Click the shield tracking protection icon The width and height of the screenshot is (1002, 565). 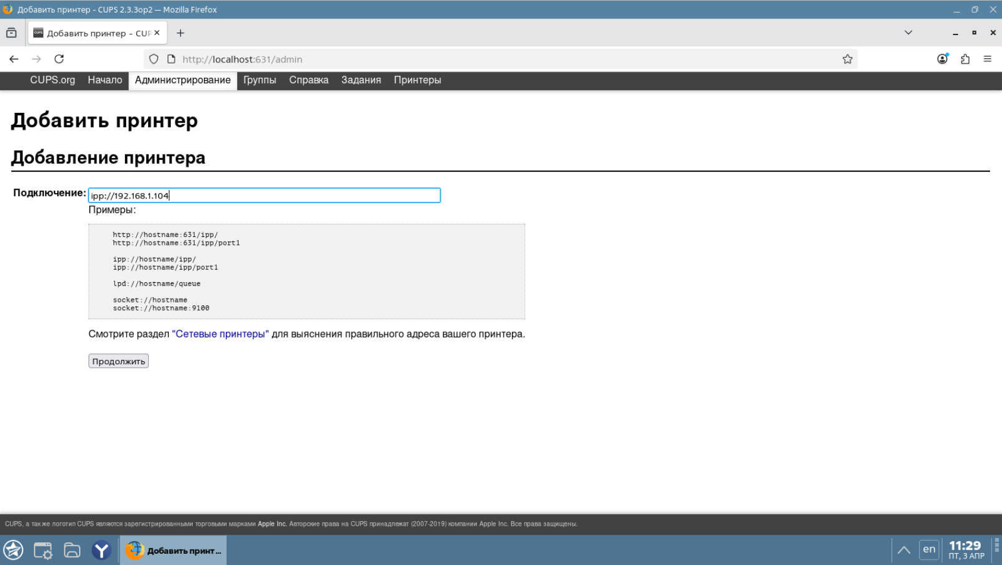[154, 59]
